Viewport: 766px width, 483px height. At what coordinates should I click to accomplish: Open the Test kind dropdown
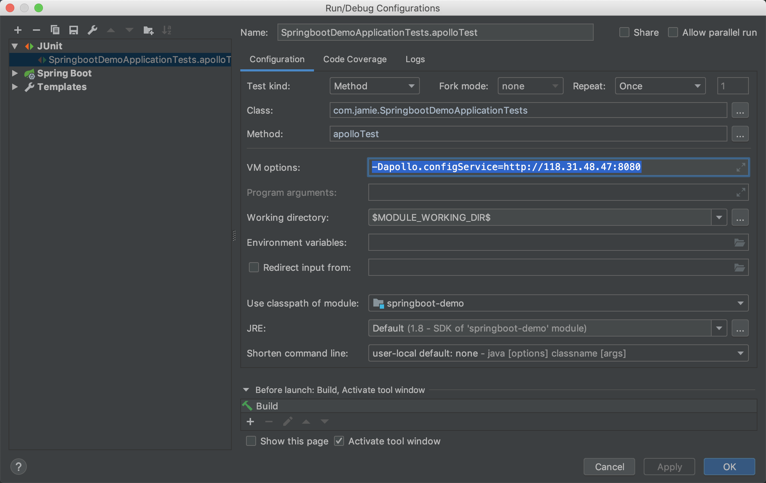pos(374,86)
